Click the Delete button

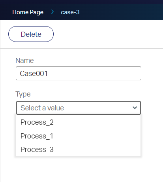31,34
